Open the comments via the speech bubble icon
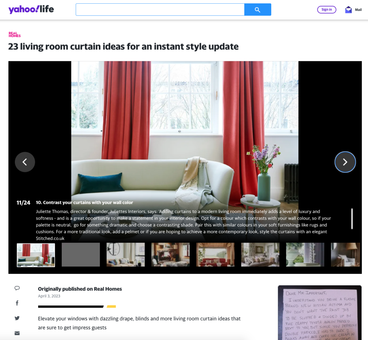368x340 pixels. pyautogui.click(x=17, y=288)
